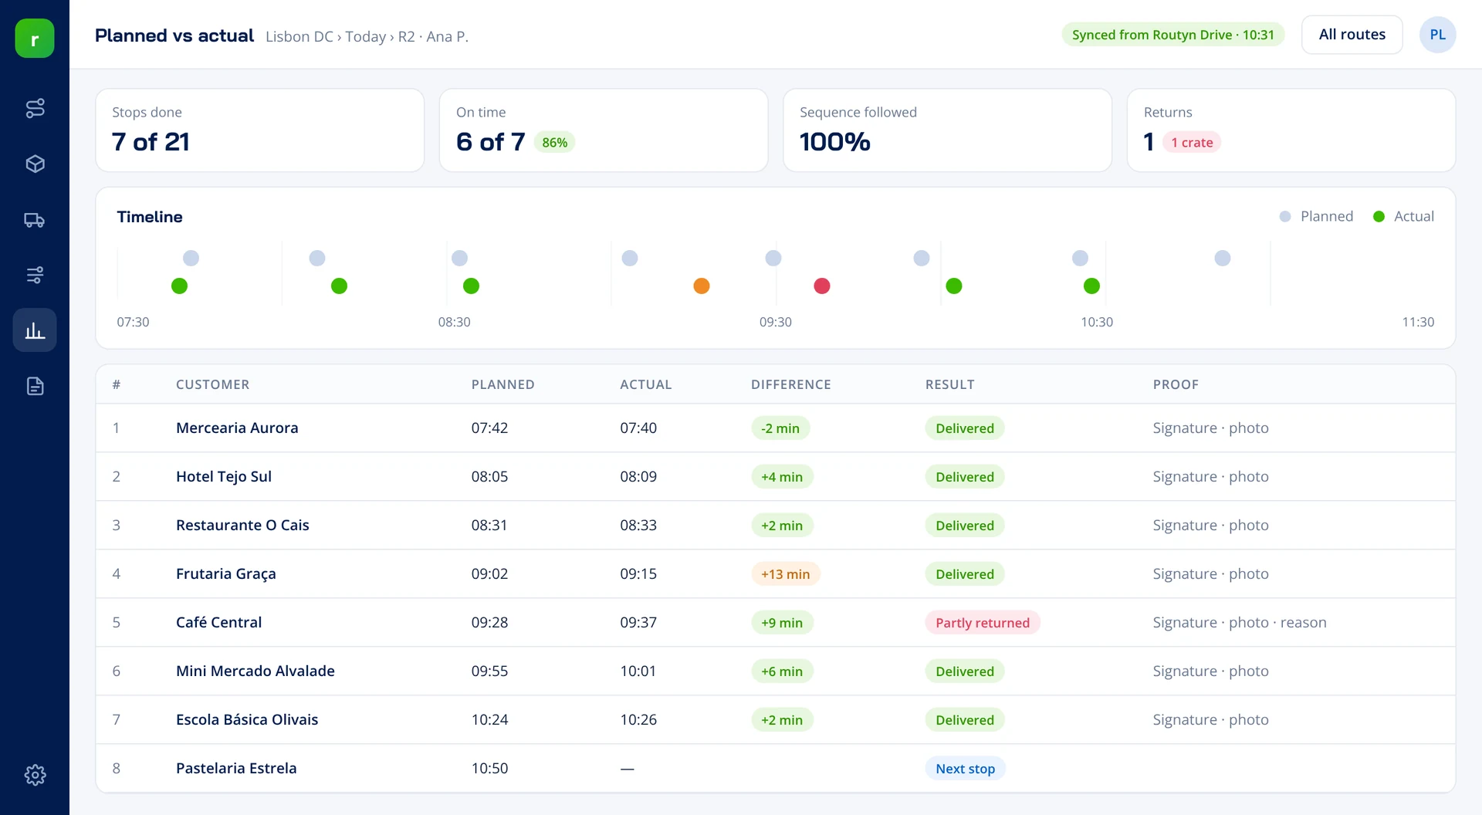
Task: Open the Sequence followed 100% card
Action: click(947, 130)
